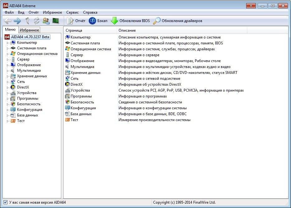The width and height of the screenshot is (291, 208).
Task: Expand the DirectX tree node
Action: [7, 88]
